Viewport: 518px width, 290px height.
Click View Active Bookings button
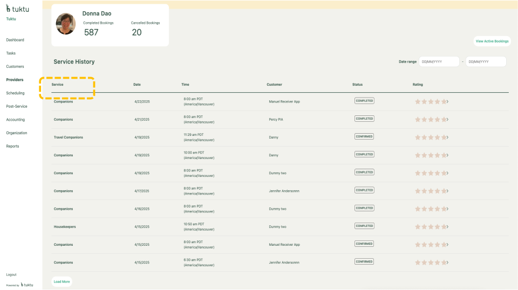pyautogui.click(x=492, y=41)
